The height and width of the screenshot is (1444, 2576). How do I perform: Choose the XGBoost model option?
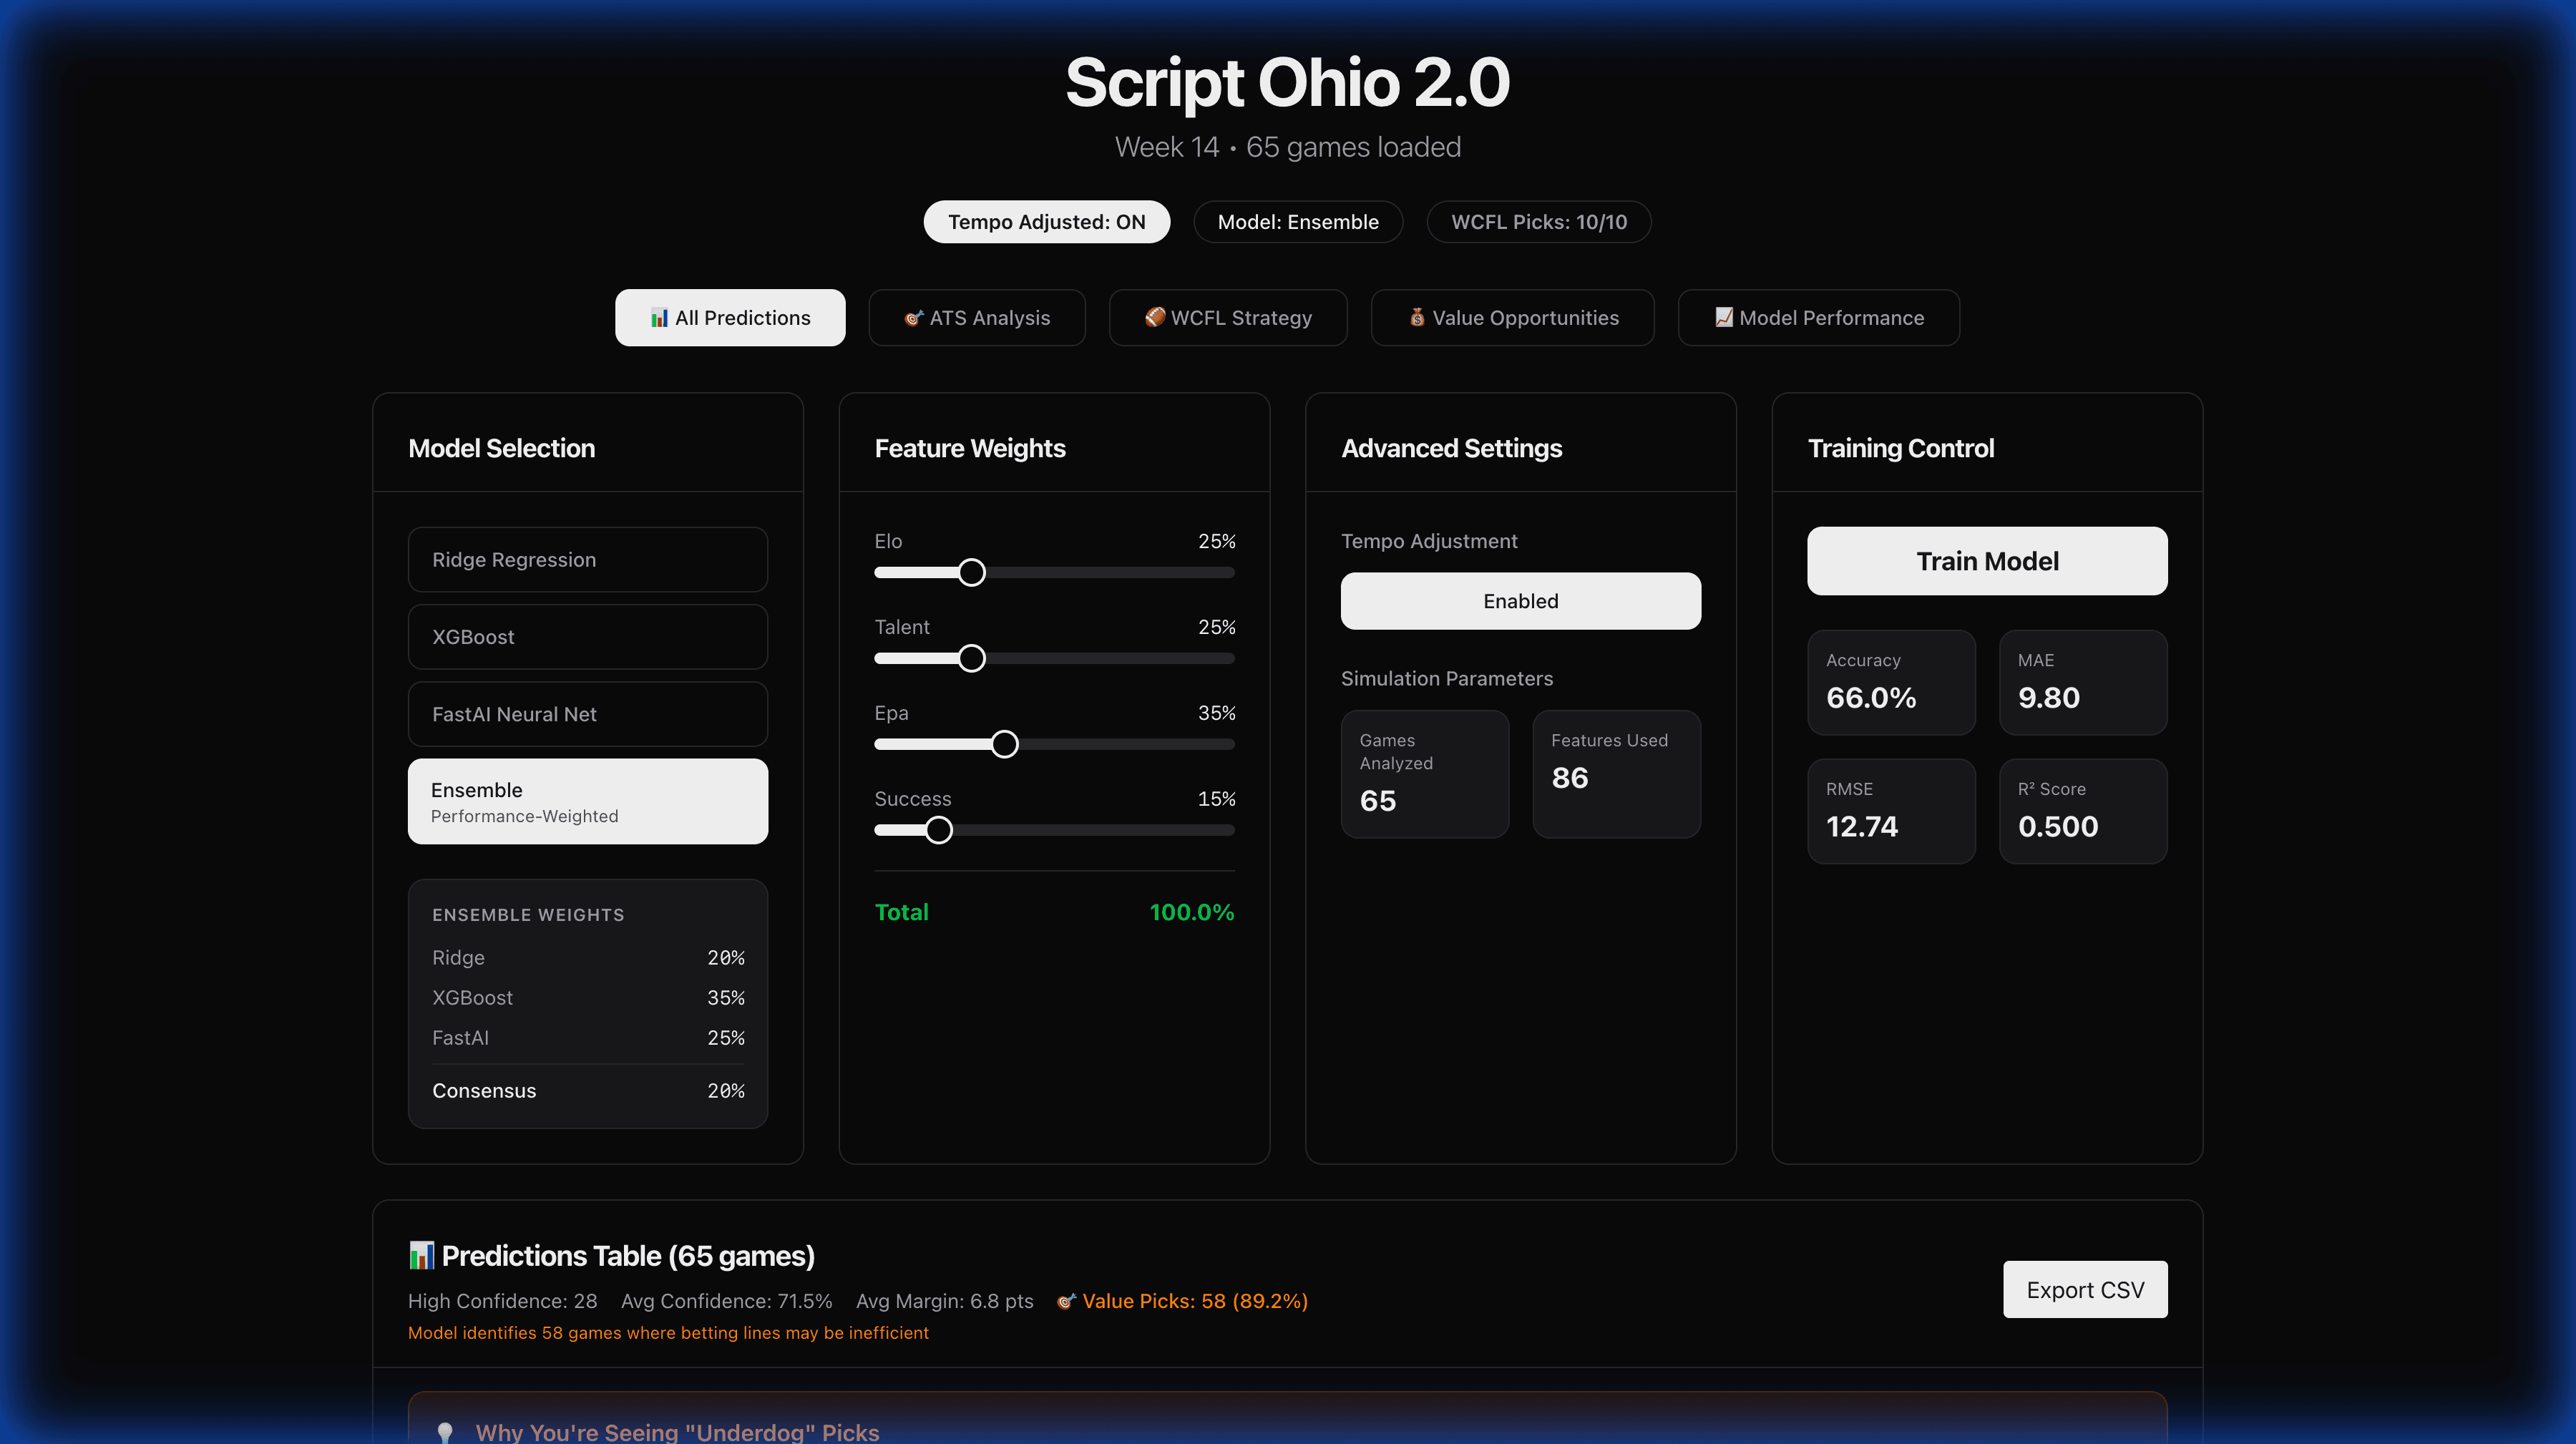(587, 637)
